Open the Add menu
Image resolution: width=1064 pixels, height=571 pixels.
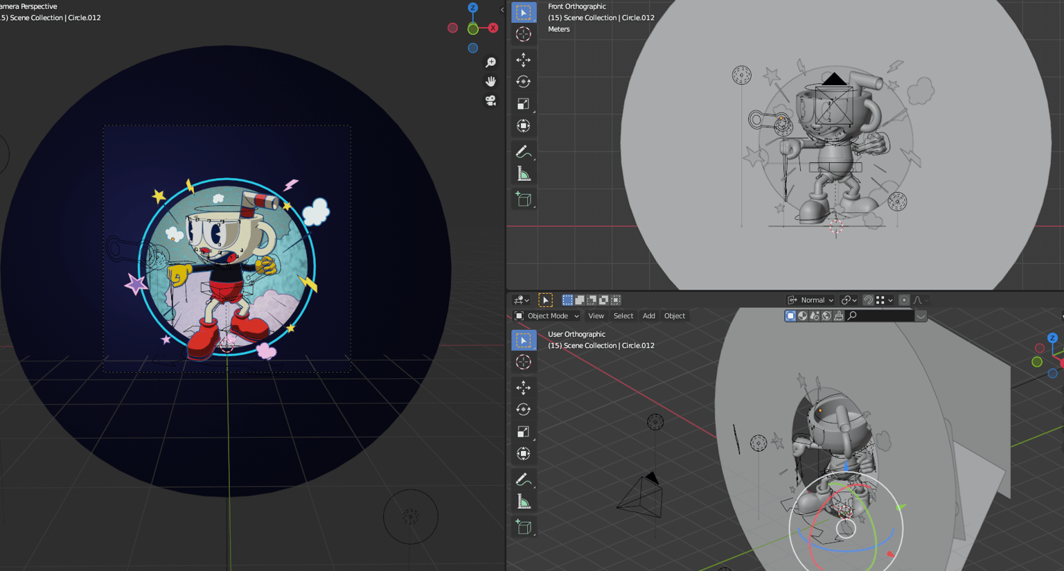click(x=649, y=316)
